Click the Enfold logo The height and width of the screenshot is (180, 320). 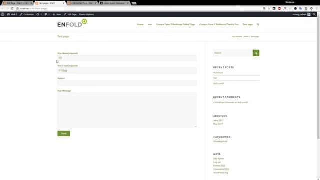tap(72, 23)
